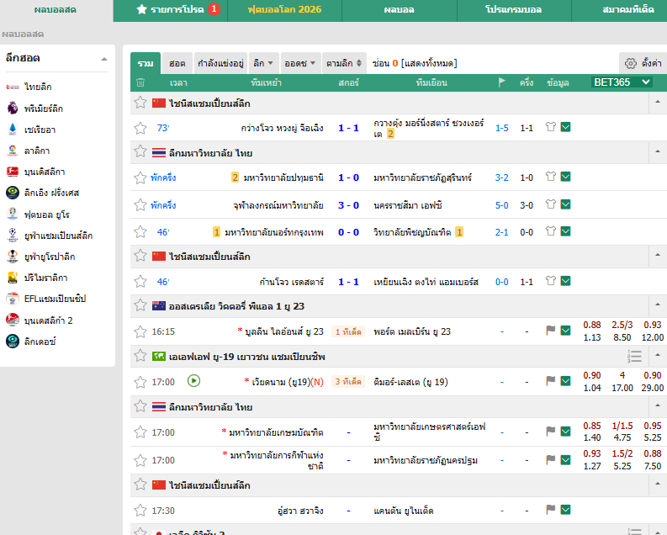667x535 pixels.
Task: Open the jersey icon for ก้านโจว เรดสตาร์ match
Action: tap(550, 281)
